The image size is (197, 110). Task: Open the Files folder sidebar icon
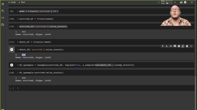3,24
